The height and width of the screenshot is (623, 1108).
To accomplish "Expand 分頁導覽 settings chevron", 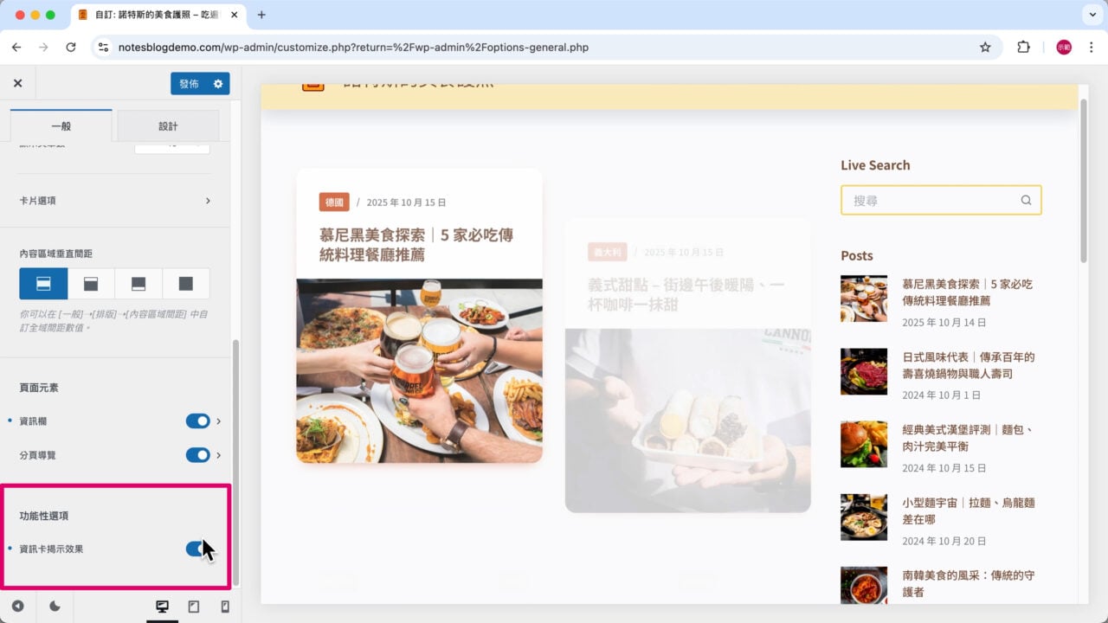I will pyautogui.click(x=218, y=455).
